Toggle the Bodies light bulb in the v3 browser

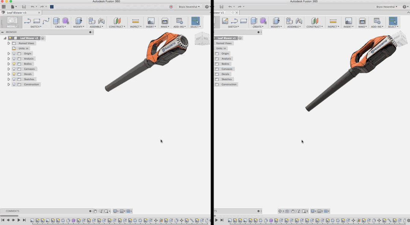[x=14, y=64]
